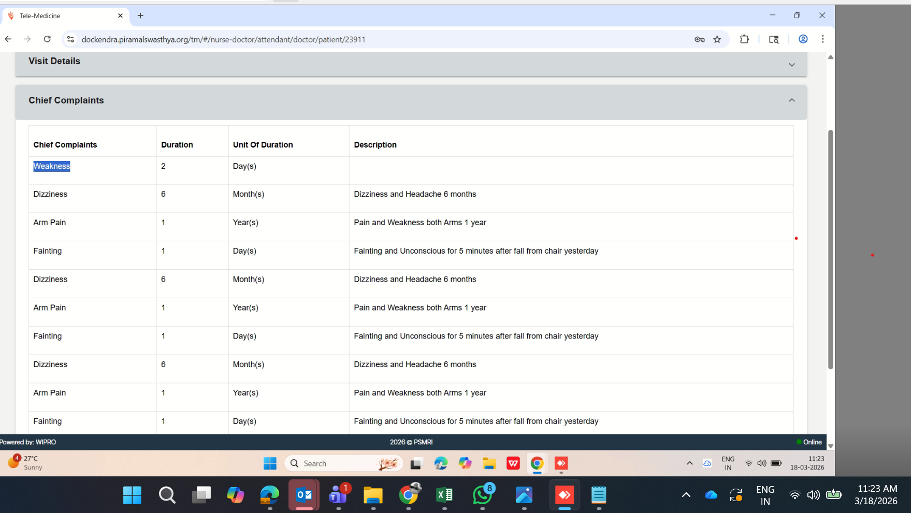Open Excel from the taskbar
Image resolution: width=911 pixels, height=513 pixels.
(x=444, y=495)
